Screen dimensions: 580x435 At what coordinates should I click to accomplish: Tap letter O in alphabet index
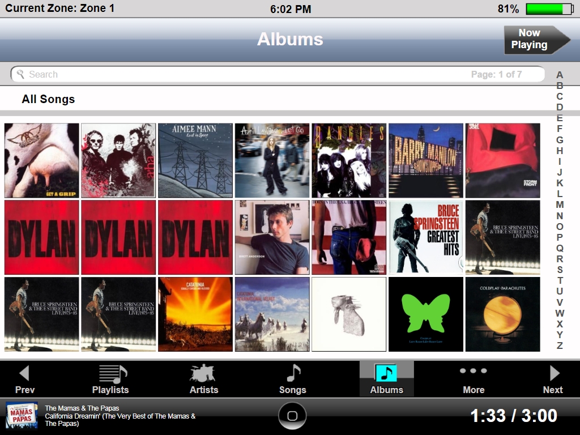(x=560, y=227)
